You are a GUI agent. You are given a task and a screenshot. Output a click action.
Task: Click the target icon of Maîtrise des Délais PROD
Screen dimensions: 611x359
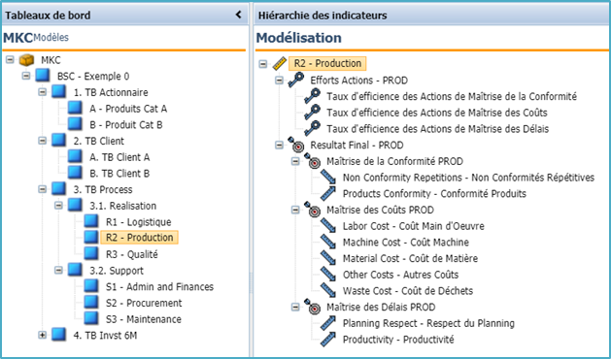(313, 307)
